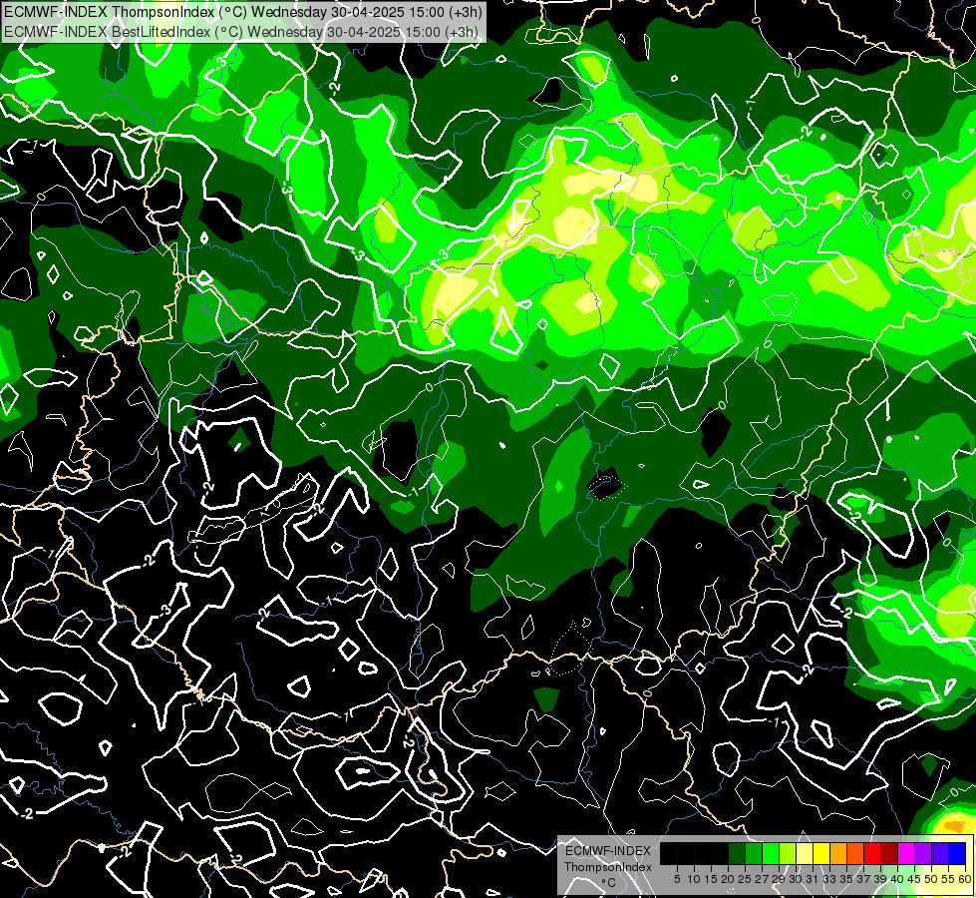Click the legend value 37
The width and height of the screenshot is (976, 898).
pyautogui.click(x=864, y=879)
